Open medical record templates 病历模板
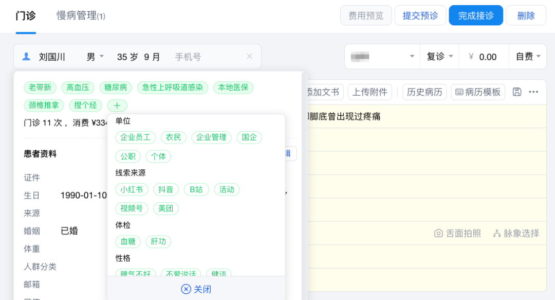The width and height of the screenshot is (555, 300). 478,92
